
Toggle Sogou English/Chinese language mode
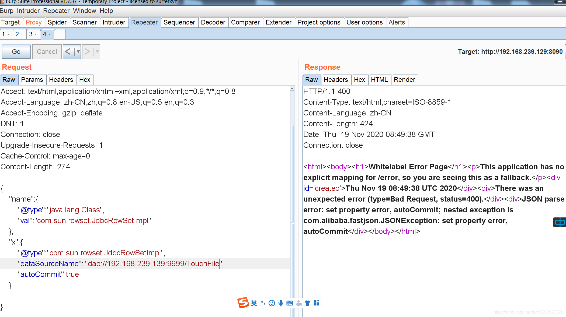254,303
